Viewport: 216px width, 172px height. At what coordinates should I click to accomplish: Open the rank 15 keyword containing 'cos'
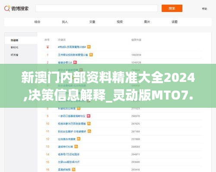click(69, 162)
